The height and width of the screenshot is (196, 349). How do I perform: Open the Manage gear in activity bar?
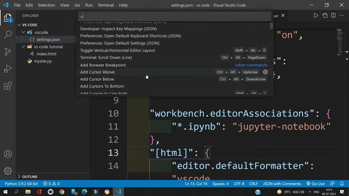coord(8,170)
